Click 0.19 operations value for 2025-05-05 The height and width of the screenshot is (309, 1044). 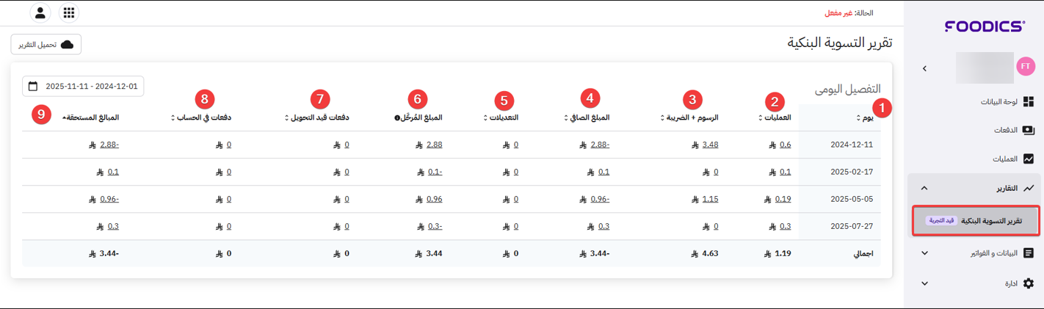pos(782,199)
